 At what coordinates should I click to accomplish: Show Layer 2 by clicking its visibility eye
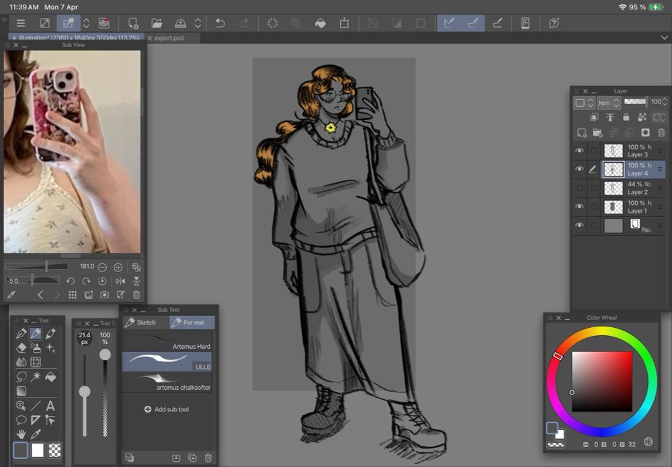579,187
